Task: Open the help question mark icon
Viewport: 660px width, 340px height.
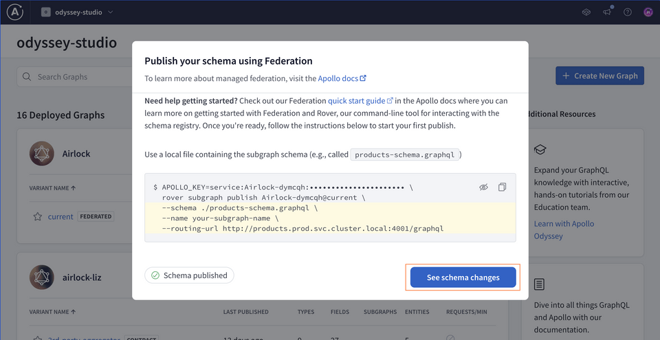Action: [x=627, y=12]
